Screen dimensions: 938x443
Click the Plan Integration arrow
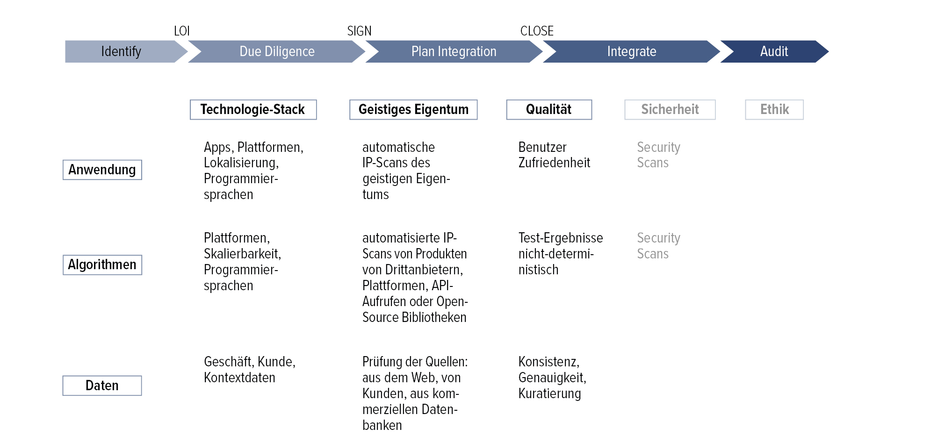click(454, 51)
